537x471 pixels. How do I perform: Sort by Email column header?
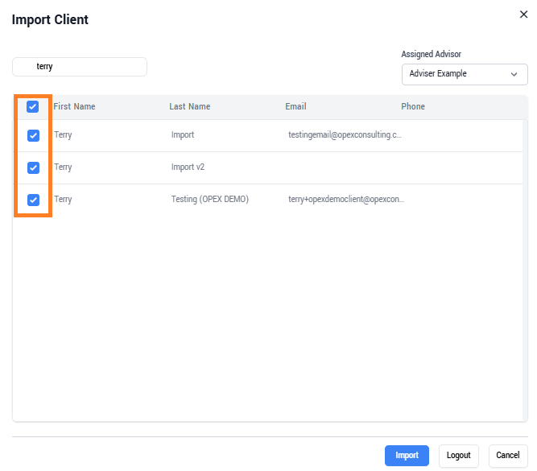click(295, 106)
